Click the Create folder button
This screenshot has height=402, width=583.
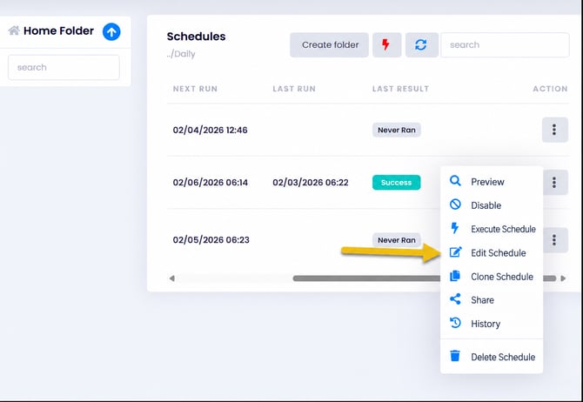(x=330, y=45)
